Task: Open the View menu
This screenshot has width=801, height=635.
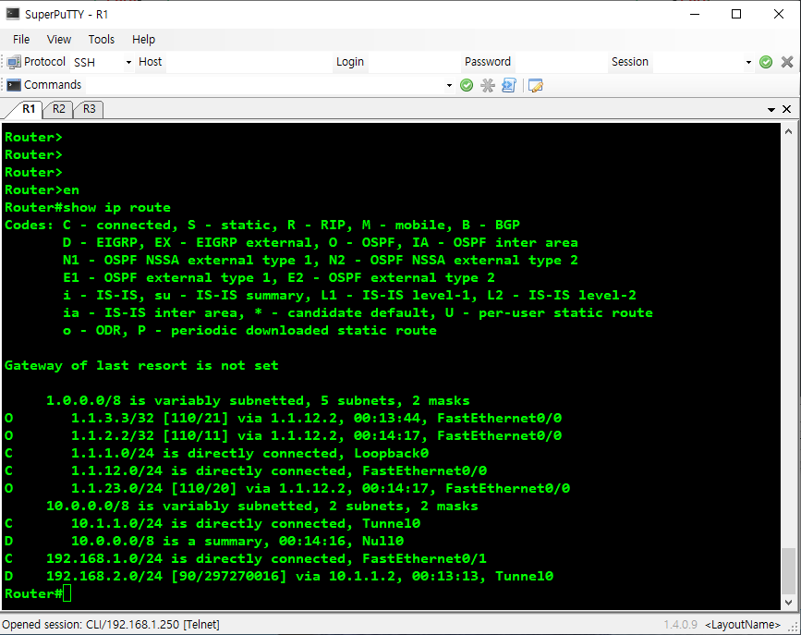Action: [59, 40]
